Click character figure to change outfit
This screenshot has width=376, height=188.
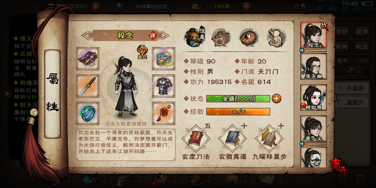(126, 87)
